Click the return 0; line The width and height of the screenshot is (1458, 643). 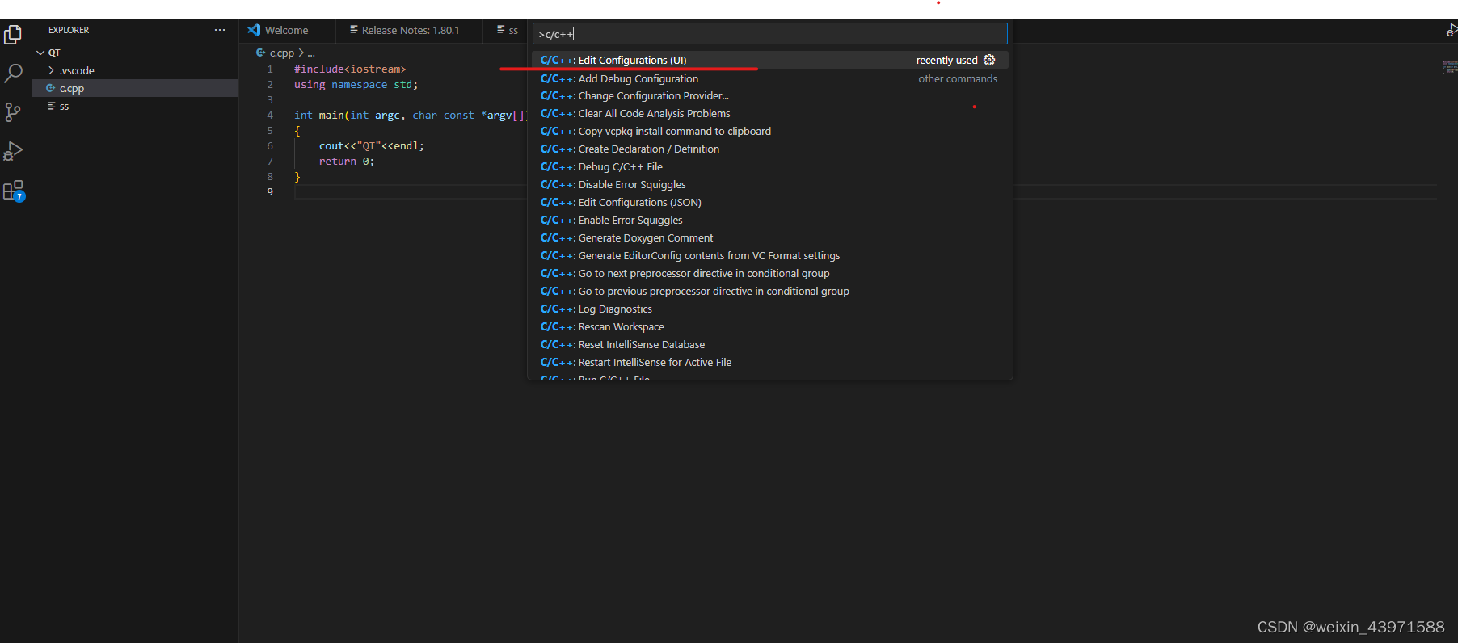[346, 161]
